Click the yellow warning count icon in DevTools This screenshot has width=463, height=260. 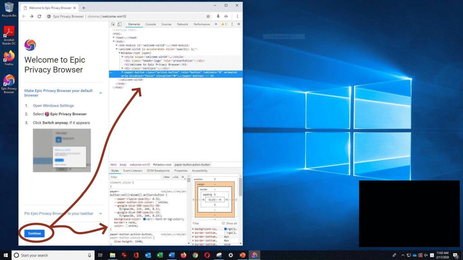pos(224,24)
